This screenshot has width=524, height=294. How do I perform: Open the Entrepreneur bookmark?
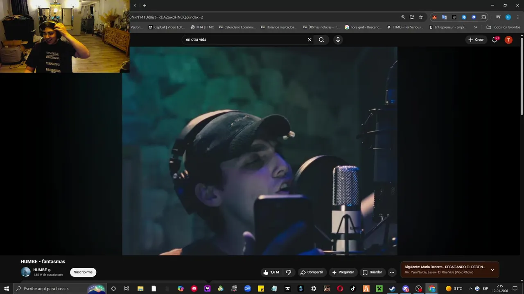tap(447, 27)
